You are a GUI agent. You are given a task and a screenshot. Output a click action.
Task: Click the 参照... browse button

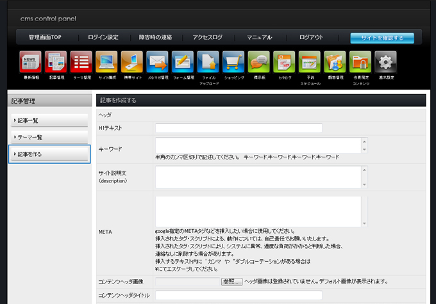(231, 282)
